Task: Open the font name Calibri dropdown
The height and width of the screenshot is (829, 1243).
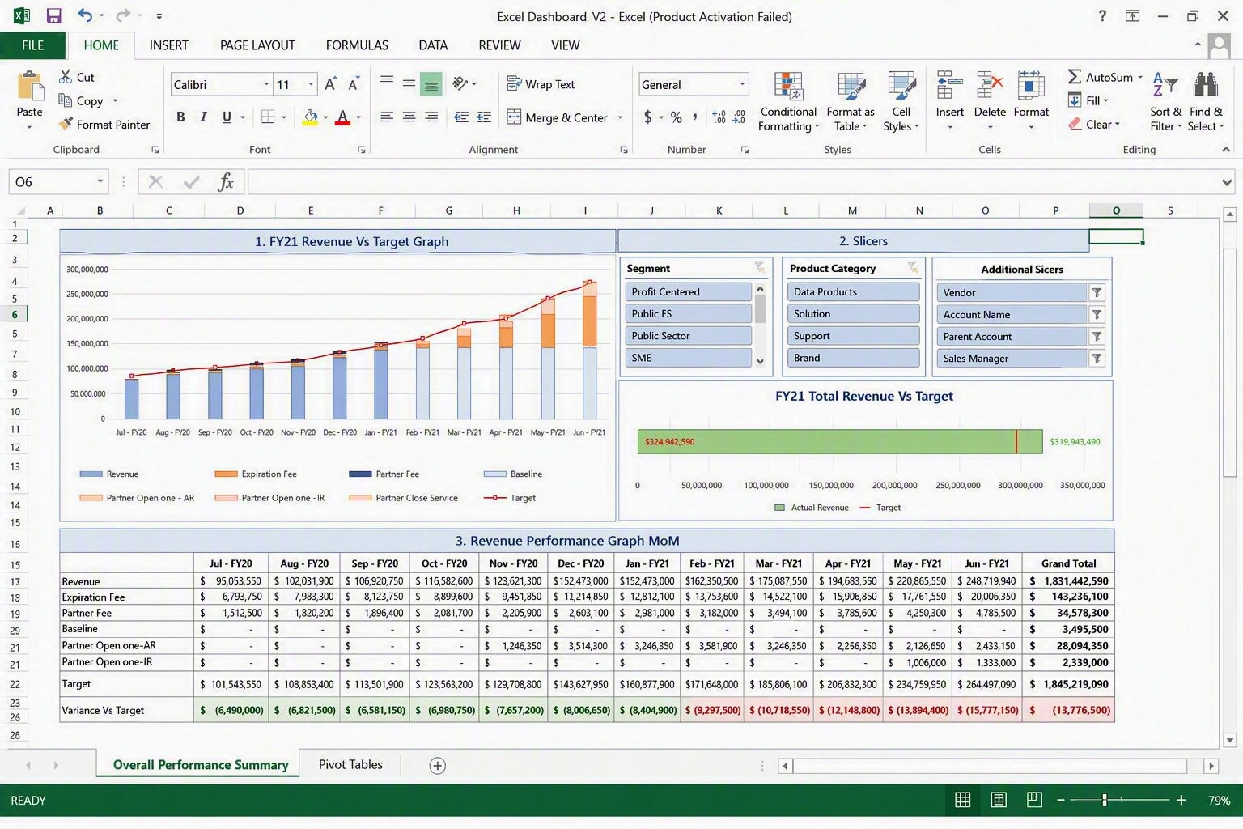Action: (x=266, y=84)
